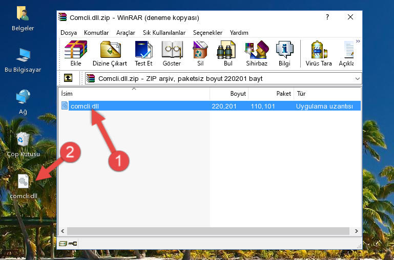The height and width of the screenshot is (260, 394).
Task: Click the 220,201 size cell
Action: pyautogui.click(x=224, y=106)
